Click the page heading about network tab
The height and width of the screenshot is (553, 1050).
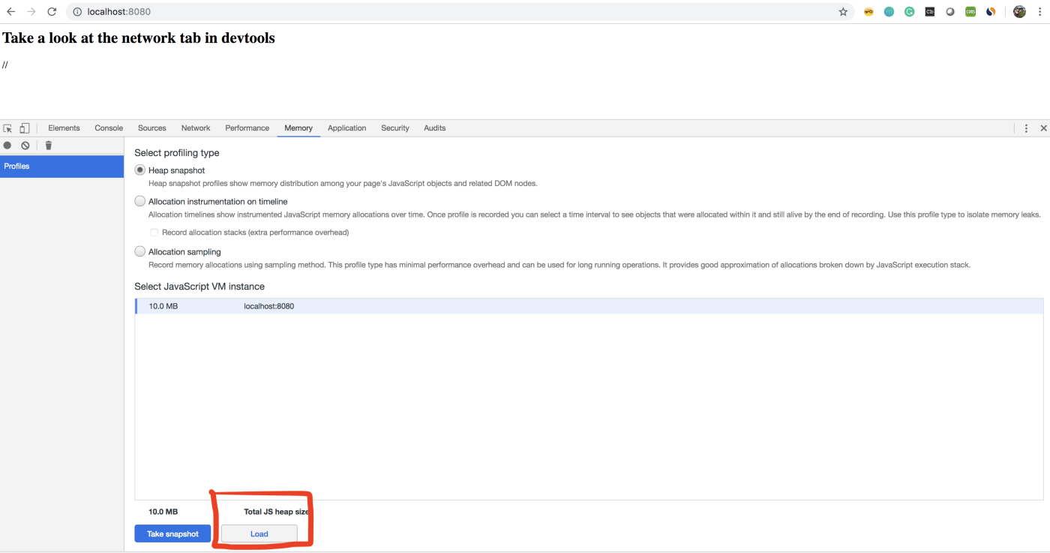[139, 38]
